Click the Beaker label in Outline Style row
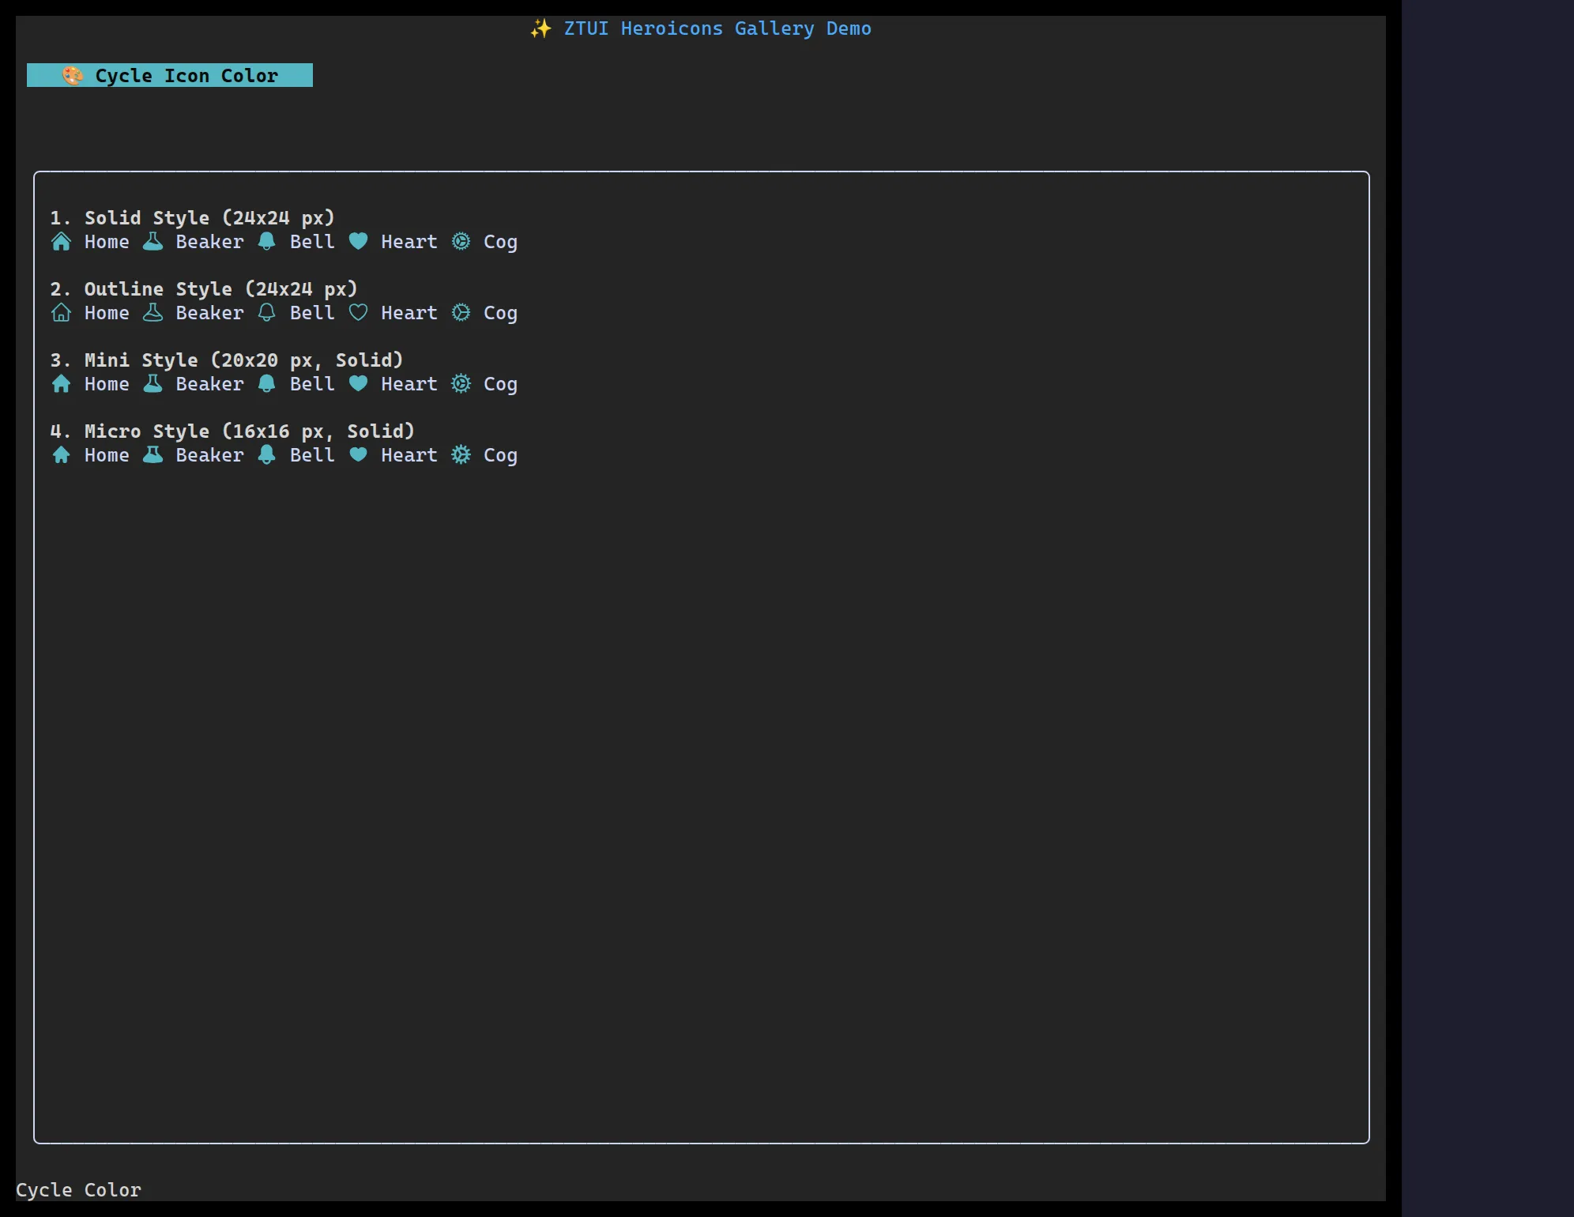Screen dimensions: 1574x1217 pyautogui.click(x=209, y=313)
